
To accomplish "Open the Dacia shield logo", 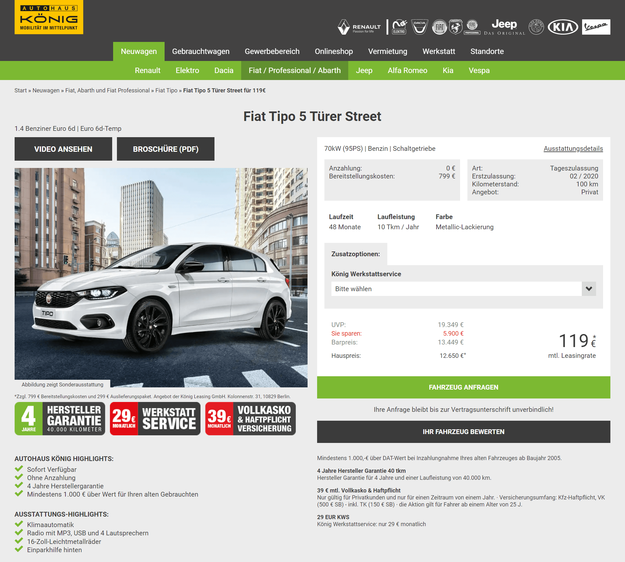I will coord(420,27).
